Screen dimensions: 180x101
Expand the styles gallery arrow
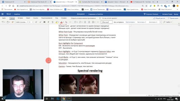pos(160,22)
